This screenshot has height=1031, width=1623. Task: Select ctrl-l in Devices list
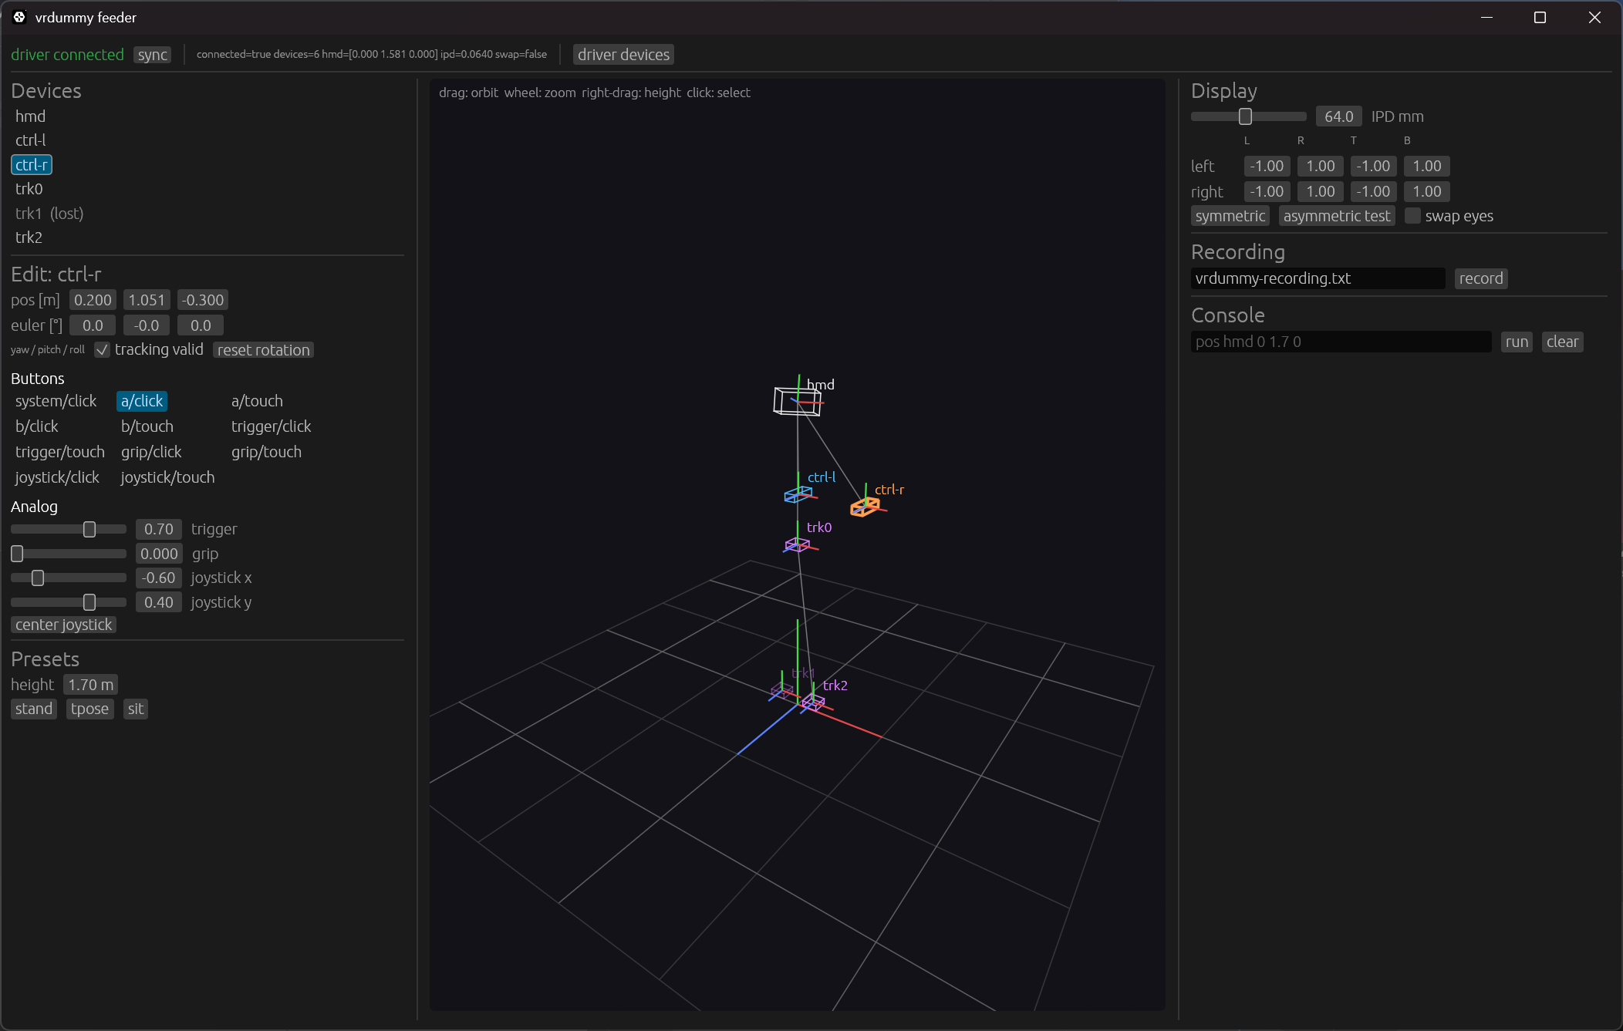point(30,140)
